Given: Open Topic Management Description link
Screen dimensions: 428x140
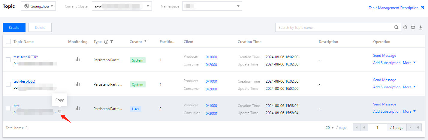Looking at the screenshot, I should [393, 8].
